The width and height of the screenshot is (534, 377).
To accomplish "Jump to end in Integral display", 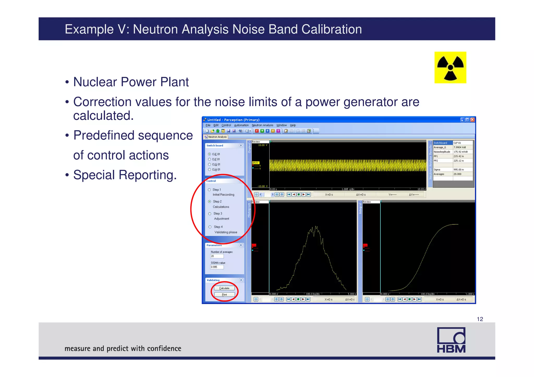I will 419,299.
